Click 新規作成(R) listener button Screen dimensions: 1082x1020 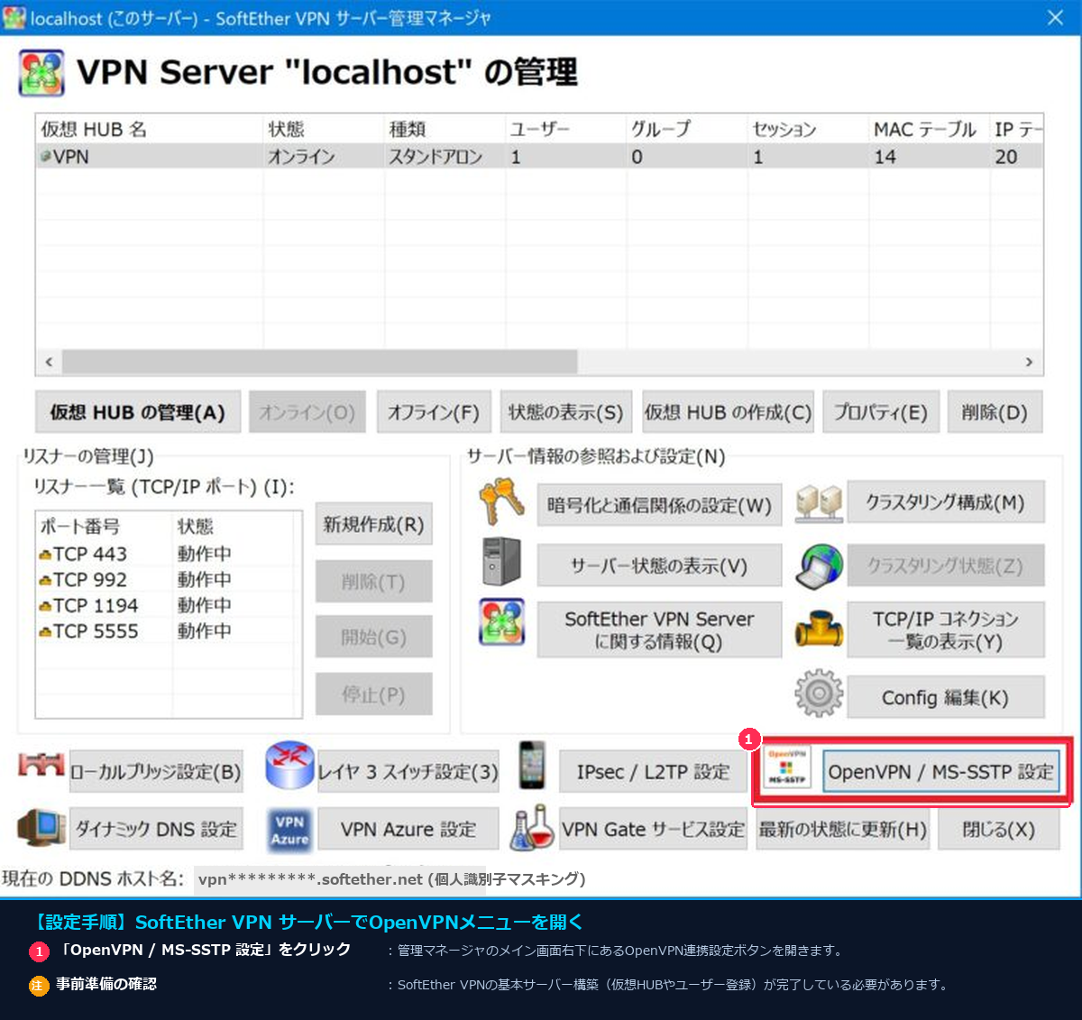pyautogui.click(x=373, y=524)
